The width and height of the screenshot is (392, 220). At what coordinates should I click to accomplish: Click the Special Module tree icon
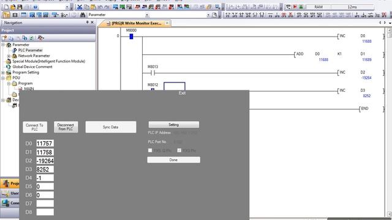point(9,61)
